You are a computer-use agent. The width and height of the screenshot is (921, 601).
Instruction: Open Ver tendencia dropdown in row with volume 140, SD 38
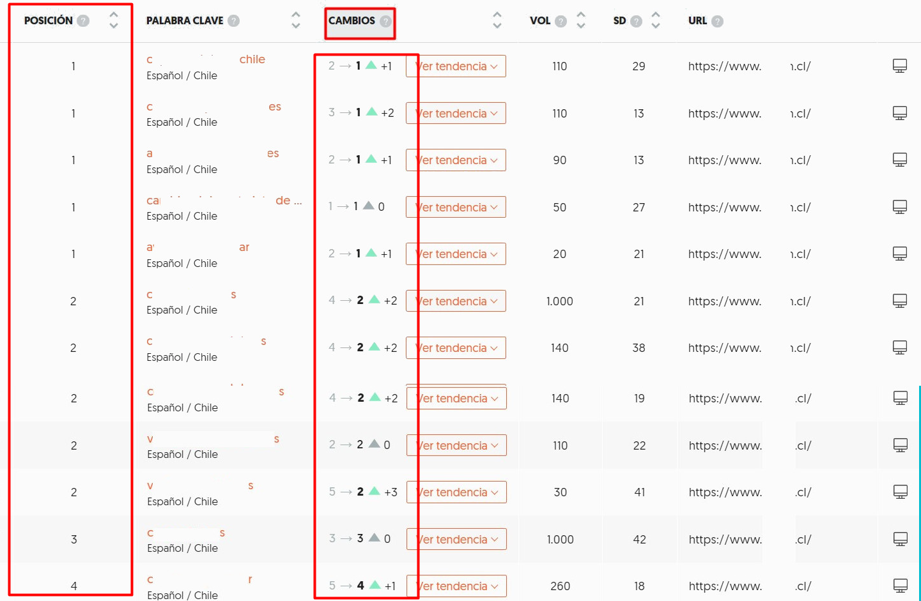(x=456, y=347)
